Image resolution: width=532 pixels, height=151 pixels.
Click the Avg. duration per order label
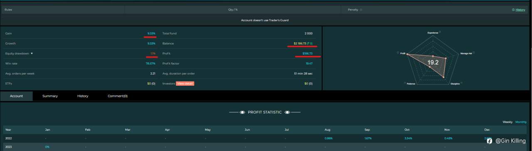179,73
